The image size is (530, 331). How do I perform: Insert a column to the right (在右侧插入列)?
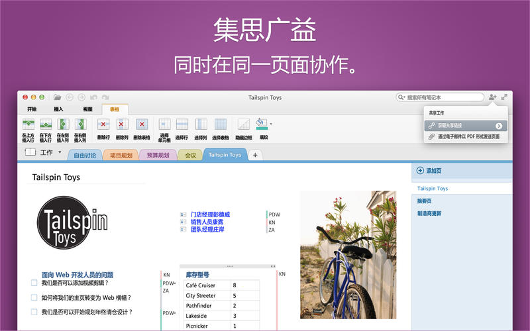click(x=80, y=130)
